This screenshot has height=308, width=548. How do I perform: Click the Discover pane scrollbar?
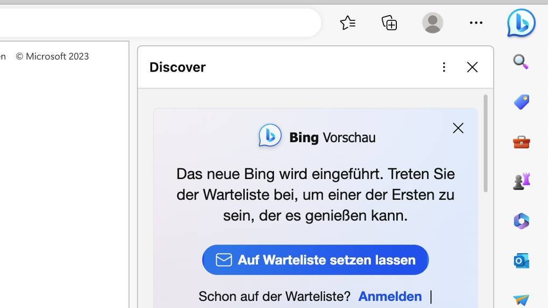point(486,144)
